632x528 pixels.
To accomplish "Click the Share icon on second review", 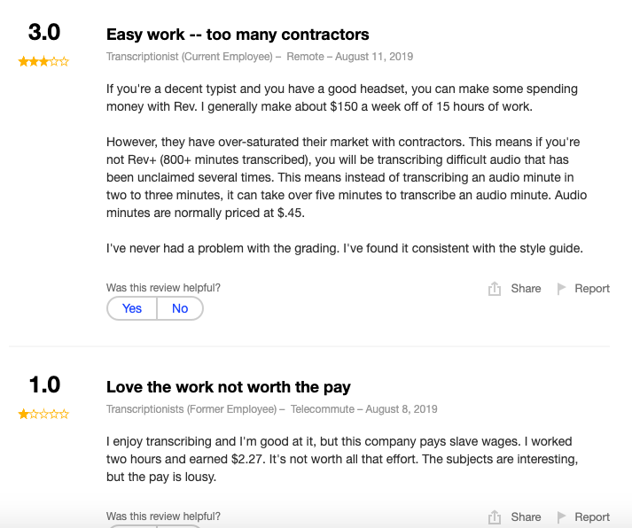I will tap(494, 516).
